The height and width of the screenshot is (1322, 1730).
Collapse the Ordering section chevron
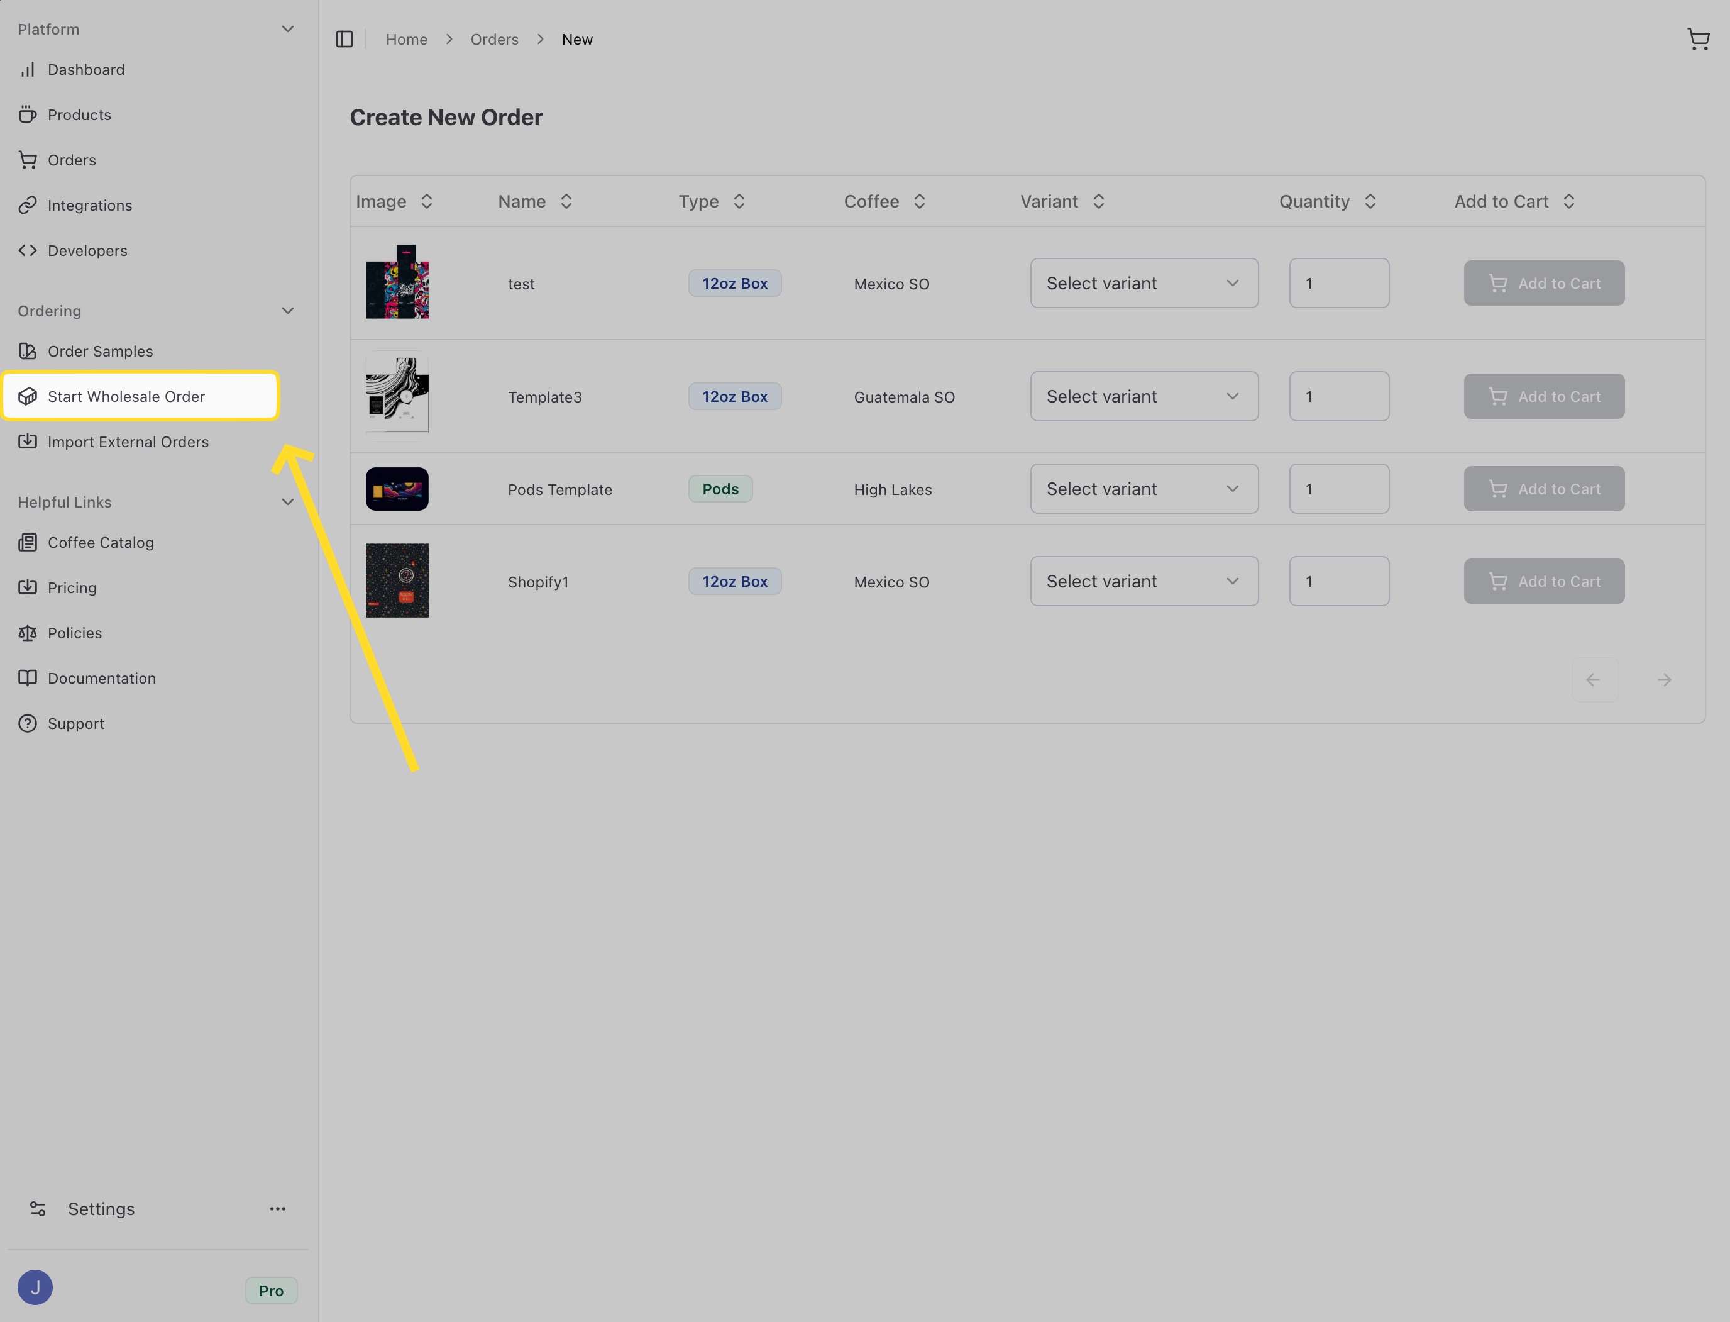pyautogui.click(x=288, y=311)
